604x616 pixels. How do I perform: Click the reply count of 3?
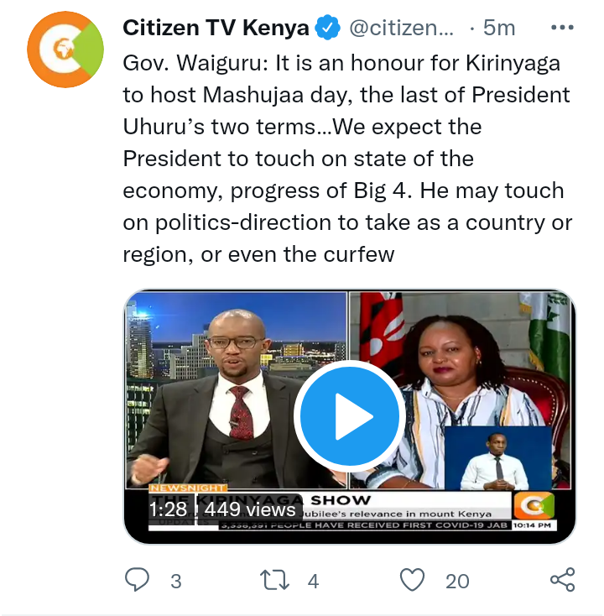pos(176,581)
